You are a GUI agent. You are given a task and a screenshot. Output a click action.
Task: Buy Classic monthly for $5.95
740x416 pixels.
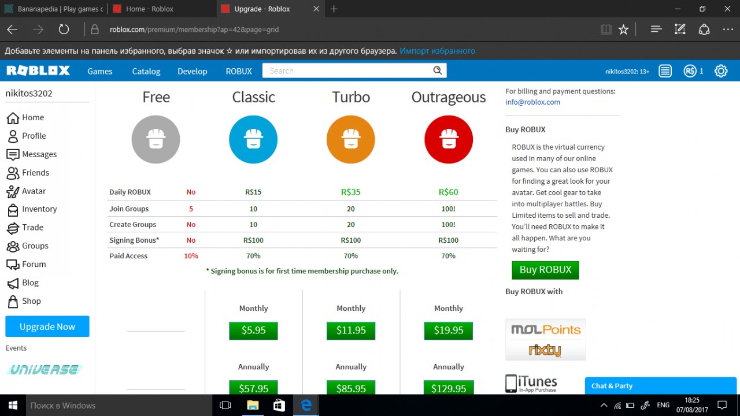(253, 330)
